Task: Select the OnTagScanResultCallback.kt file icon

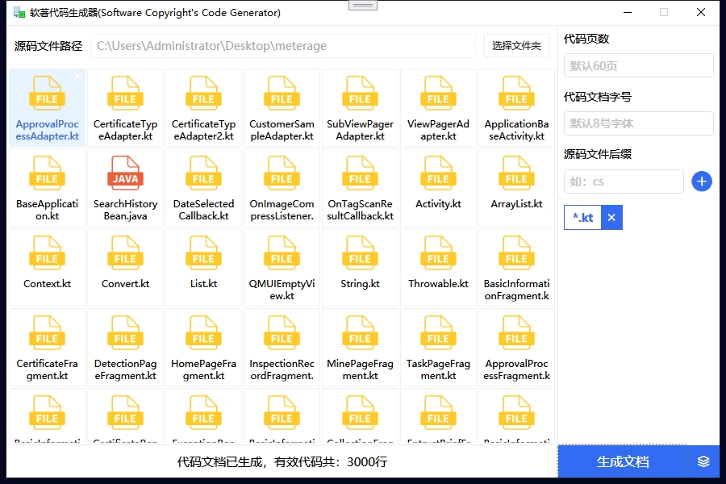Action: point(360,173)
